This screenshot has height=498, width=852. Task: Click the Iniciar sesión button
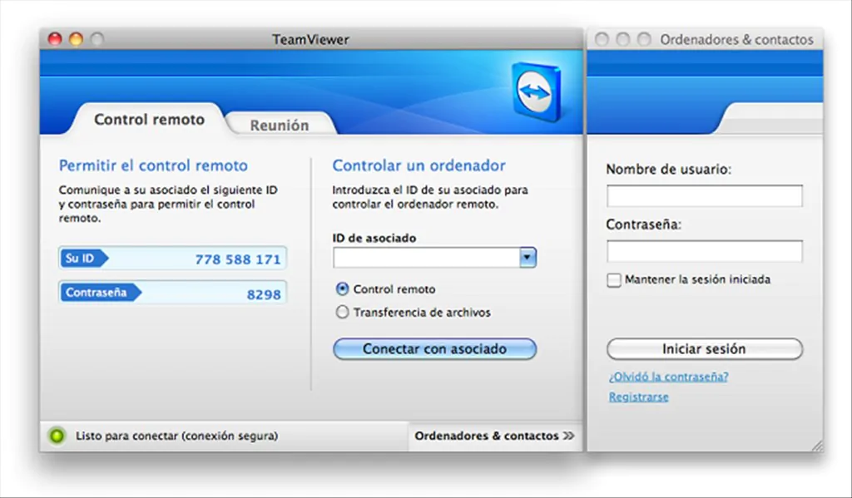coord(704,348)
